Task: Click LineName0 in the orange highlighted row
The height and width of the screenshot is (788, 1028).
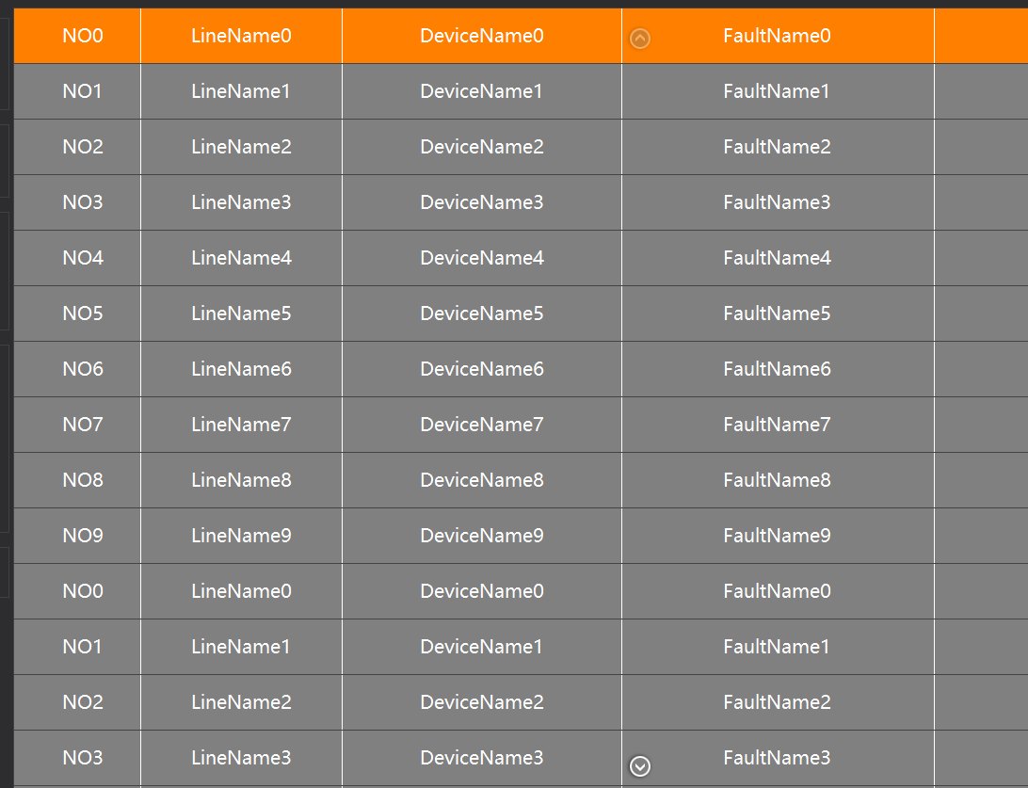Action: pos(241,37)
